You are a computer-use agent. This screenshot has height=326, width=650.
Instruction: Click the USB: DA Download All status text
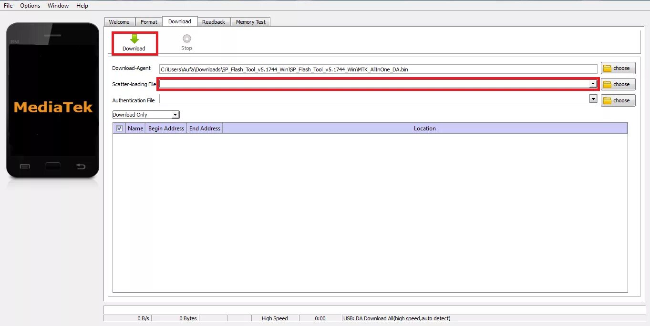pyautogui.click(x=397, y=318)
